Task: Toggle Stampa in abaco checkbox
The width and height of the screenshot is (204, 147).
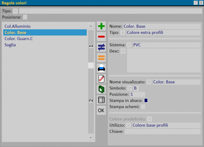Action: click(x=146, y=100)
